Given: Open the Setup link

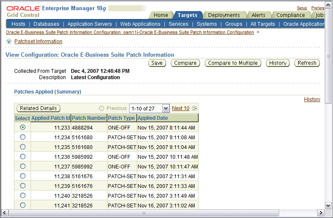Looking at the screenshot, I should 302,8.
